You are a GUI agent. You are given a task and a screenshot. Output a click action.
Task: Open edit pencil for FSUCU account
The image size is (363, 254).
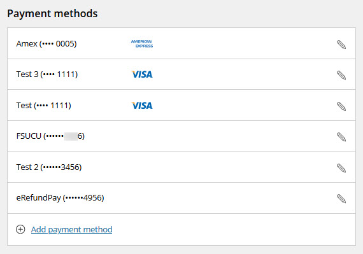pos(341,137)
